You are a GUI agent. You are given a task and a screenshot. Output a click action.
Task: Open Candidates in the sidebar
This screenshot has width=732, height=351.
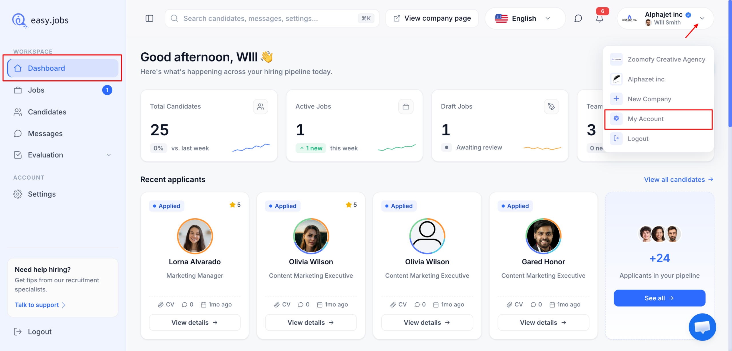coord(63,112)
